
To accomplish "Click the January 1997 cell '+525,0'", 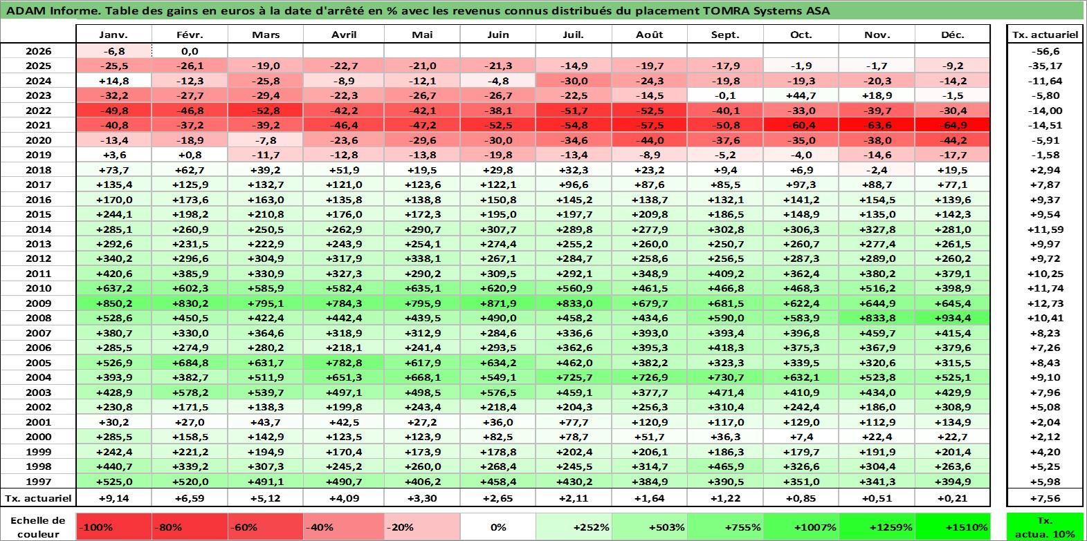I will pyautogui.click(x=113, y=482).
